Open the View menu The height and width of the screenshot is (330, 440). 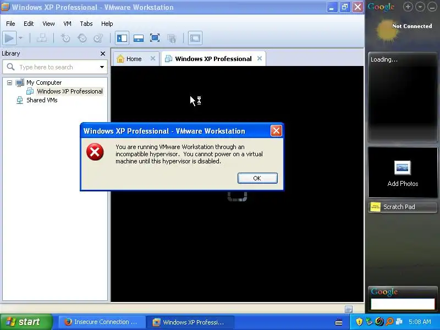[x=48, y=24]
